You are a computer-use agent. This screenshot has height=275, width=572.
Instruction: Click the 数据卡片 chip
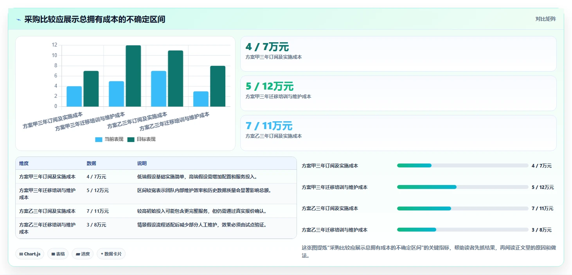[x=111, y=254]
